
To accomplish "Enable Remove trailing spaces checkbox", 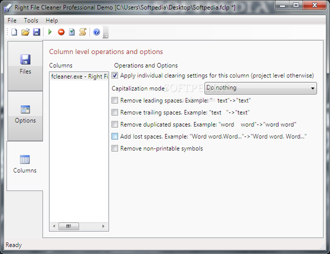I will click(x=114, y=112).
